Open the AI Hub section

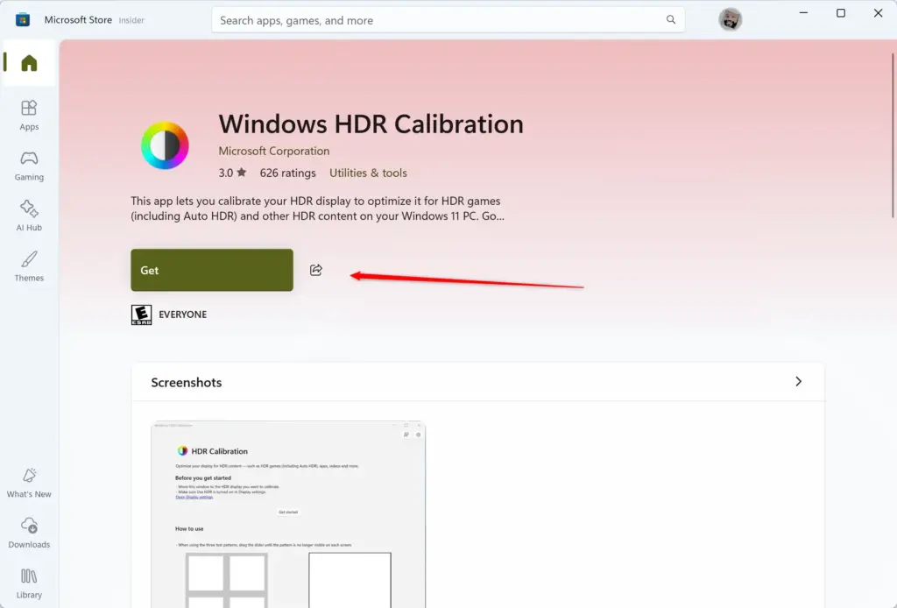29,216
